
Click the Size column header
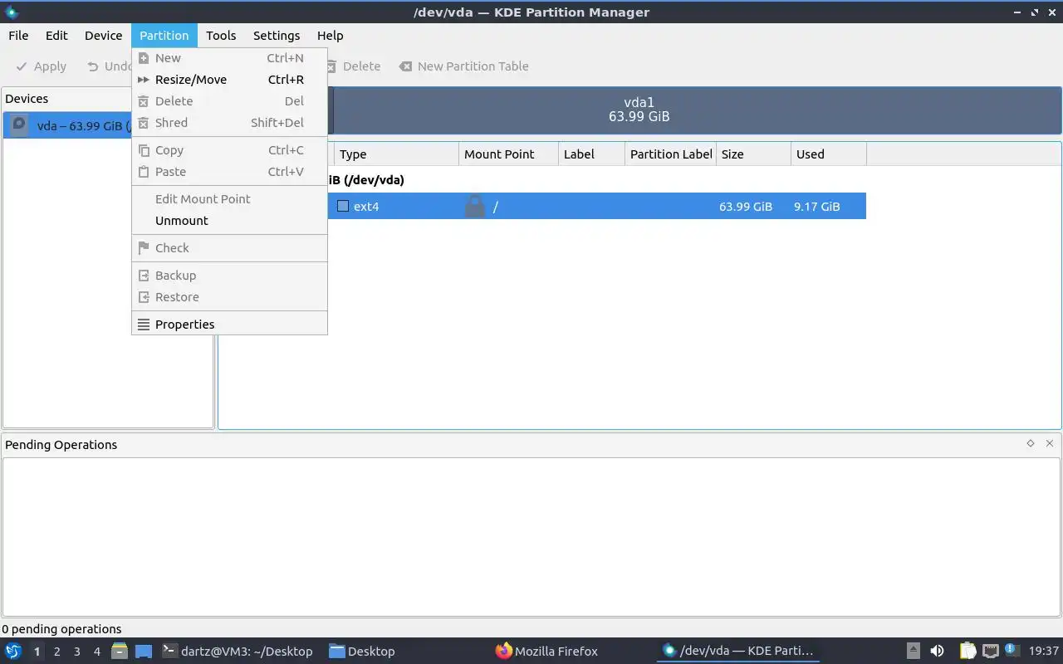[x=753, y=154]
